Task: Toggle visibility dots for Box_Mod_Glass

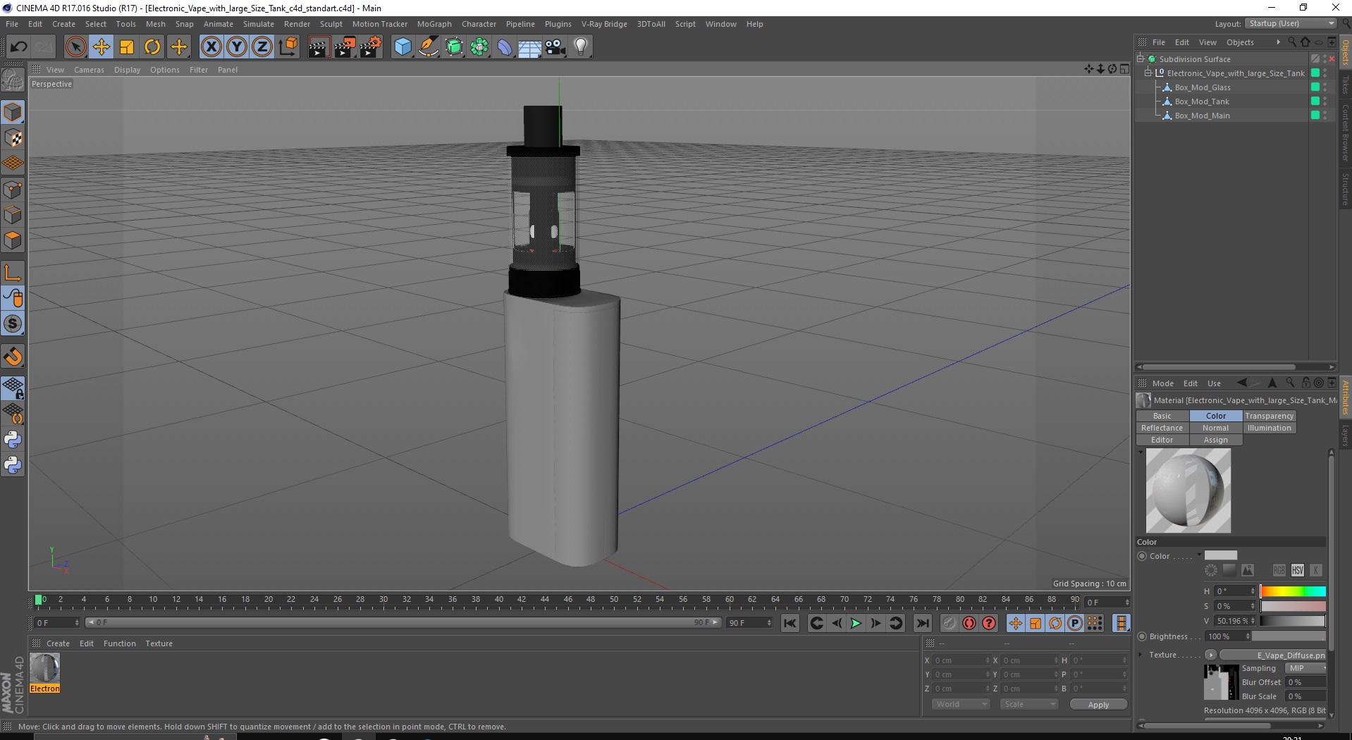Action: (x=1325, y=87)
